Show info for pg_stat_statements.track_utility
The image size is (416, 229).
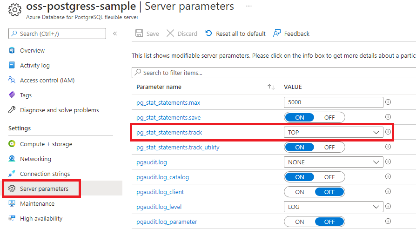pos(388,147)
